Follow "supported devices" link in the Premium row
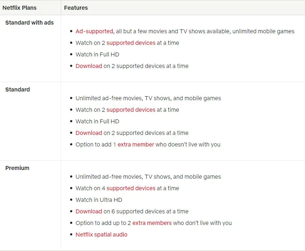The image size is (305, 251). (x=131, y=188)
